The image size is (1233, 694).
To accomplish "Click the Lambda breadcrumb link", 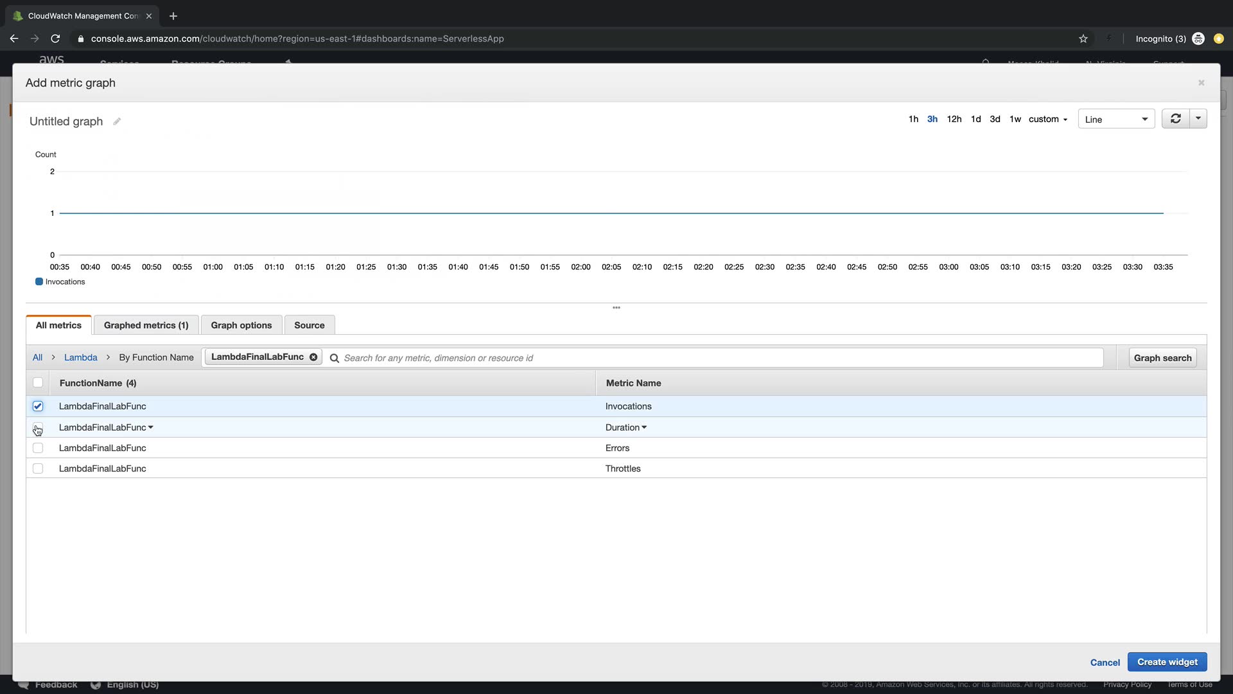I will pyautogui.click(x=81, y=357).
